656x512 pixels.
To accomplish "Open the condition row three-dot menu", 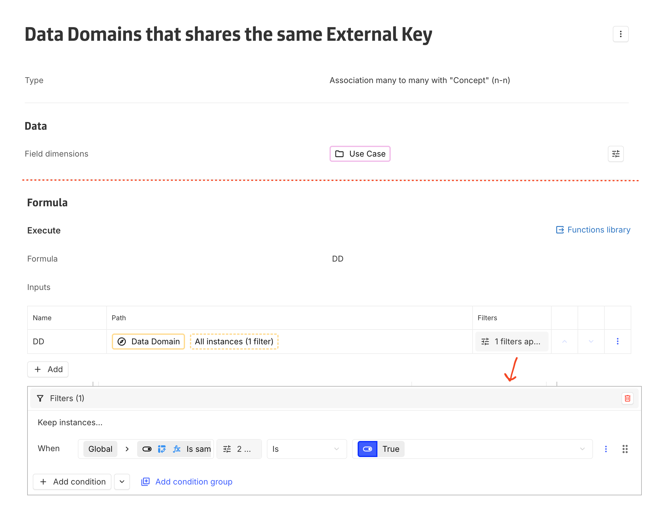I will click(x=606, y=449).
